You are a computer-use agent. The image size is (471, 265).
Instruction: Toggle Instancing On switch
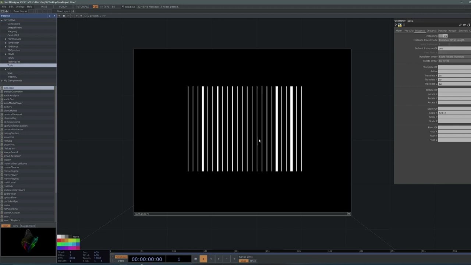point(443,36)
